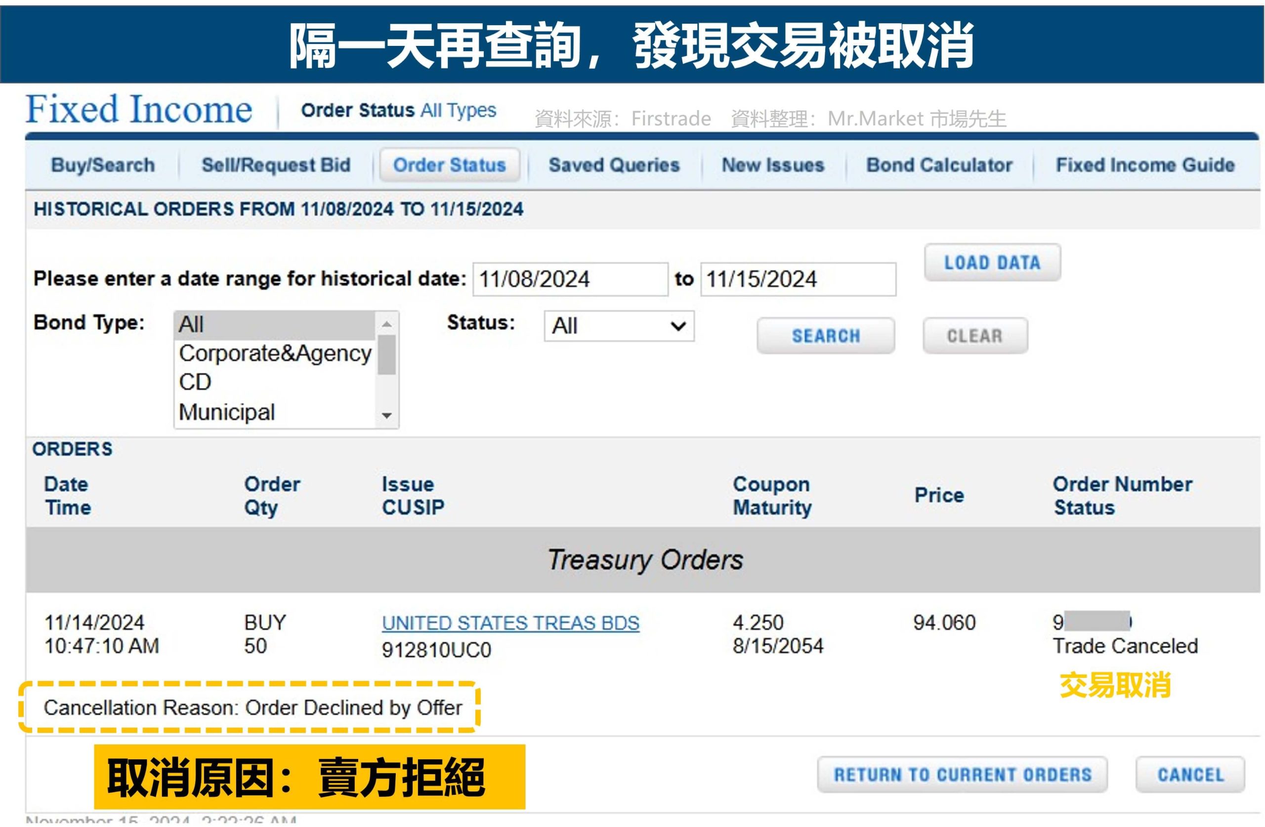Click the LOAD DATA button
The image size is (1265, 827).
coord(992,262)
